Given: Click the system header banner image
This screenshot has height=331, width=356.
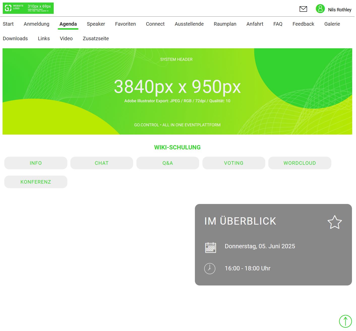Looking at the screenshot, I should (177, 91).
